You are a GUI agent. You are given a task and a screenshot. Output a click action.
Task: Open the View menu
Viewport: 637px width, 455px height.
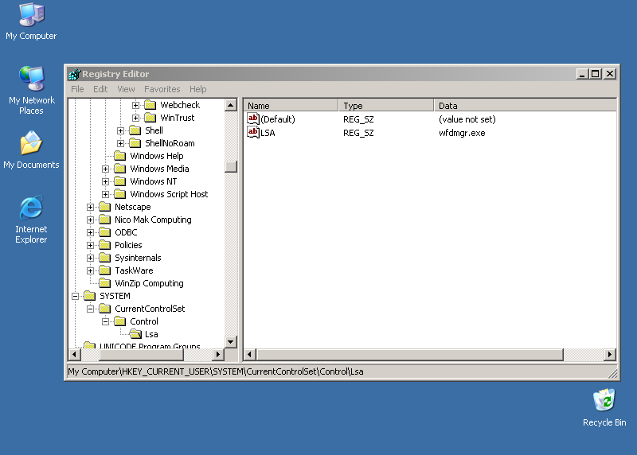click(126, 89)
